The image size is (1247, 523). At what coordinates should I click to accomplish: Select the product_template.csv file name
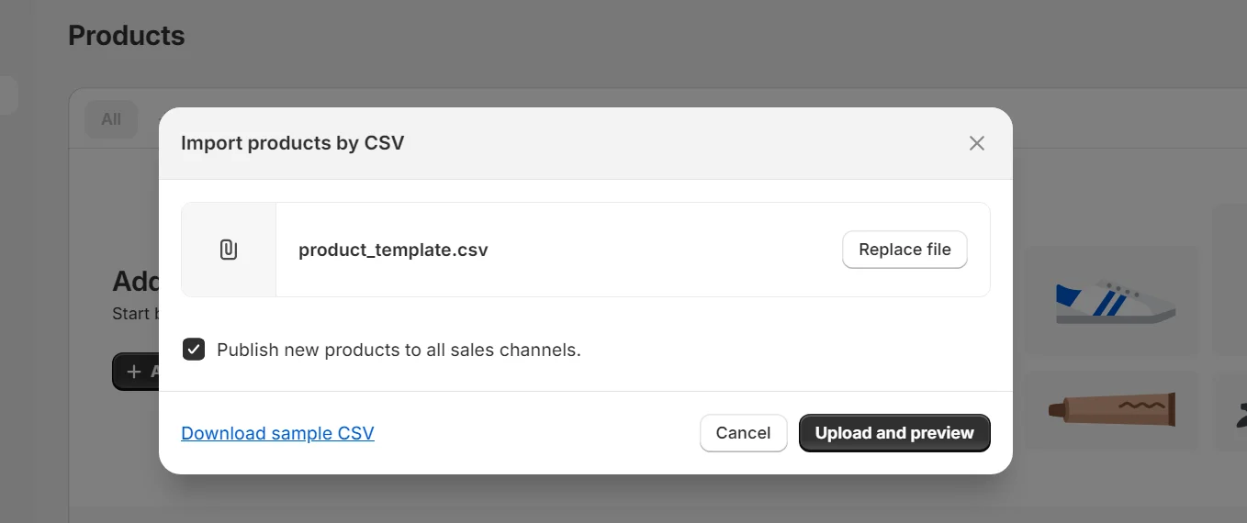point(393,250)
